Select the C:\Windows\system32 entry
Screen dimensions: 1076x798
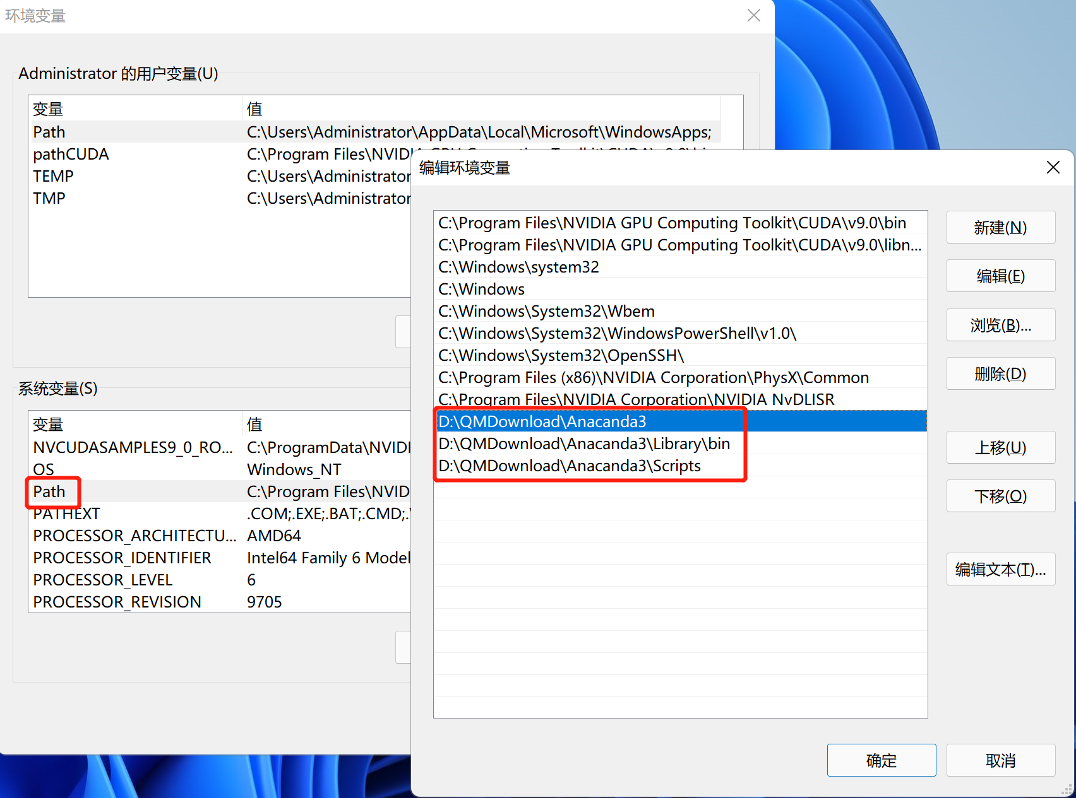(680, 267)
